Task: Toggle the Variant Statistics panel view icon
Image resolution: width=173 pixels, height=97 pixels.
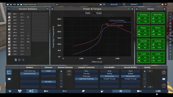Action: coord(48,9)
